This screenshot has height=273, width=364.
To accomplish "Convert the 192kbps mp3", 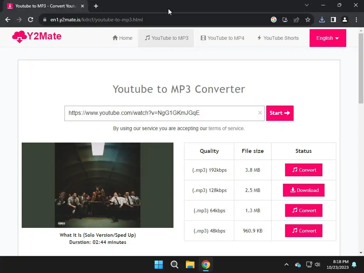I will (304, 170).
